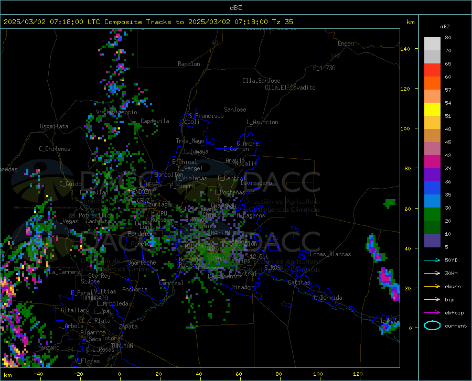Click the 100 km vertical axis tick
472x381 pixels.
coord(405,129)
